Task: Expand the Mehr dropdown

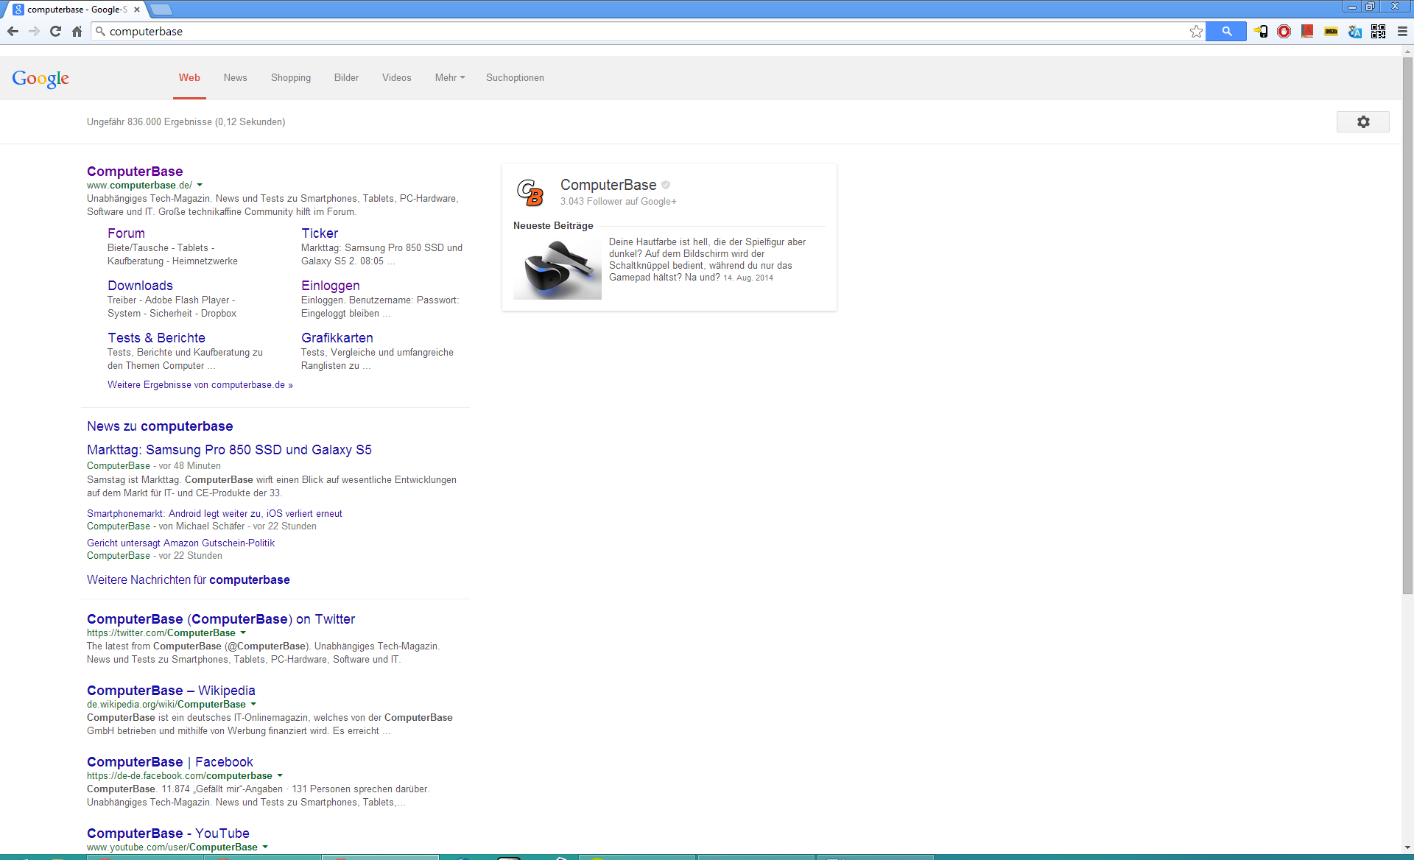Action: point(449,77)
